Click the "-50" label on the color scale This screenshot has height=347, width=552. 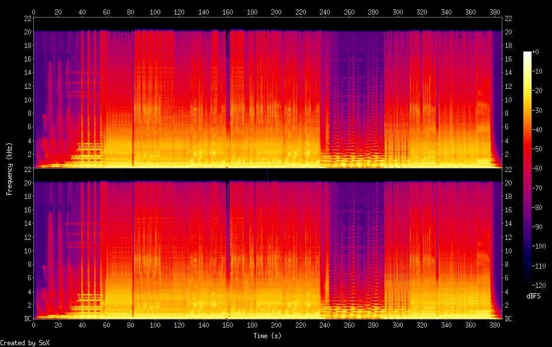[537, 149]
